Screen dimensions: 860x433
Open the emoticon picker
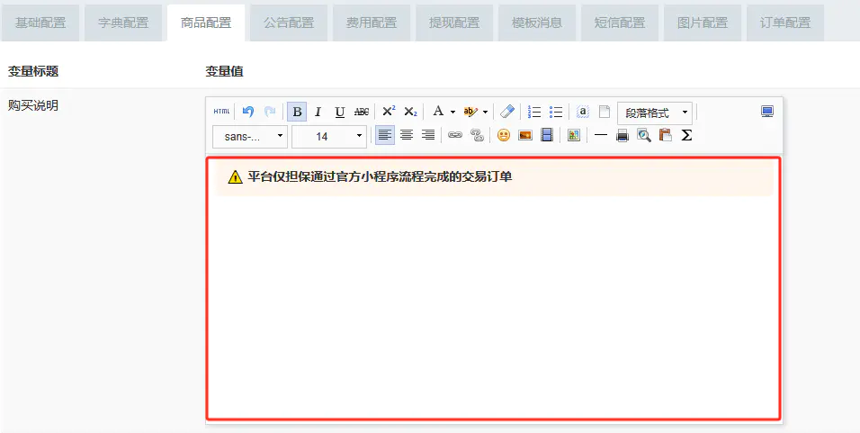point(504,135)
